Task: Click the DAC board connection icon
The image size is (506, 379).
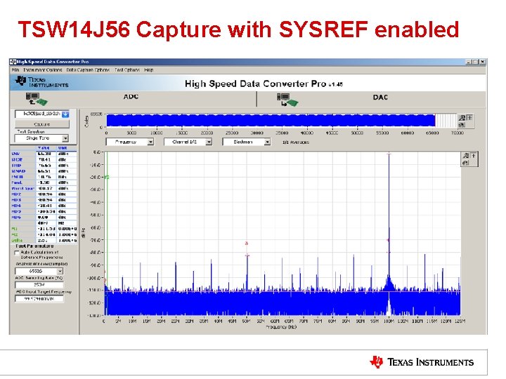Action: (287, 100)
